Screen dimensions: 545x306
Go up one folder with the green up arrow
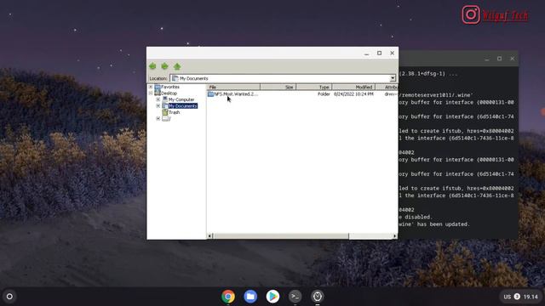tap(177, 66)
